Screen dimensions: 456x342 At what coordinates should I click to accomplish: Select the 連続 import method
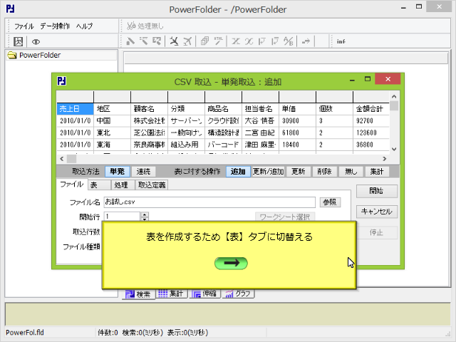[x=143, y=172]
